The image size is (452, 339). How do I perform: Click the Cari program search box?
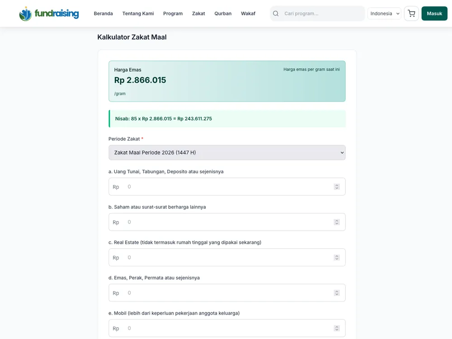point(316,14)
